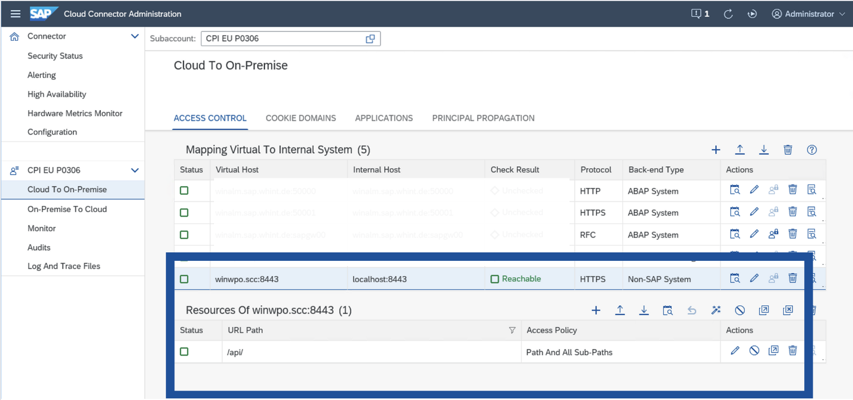Click the Path And All Sub-Paths cell
The image size is (853, 400).
[x=569, y=352]
